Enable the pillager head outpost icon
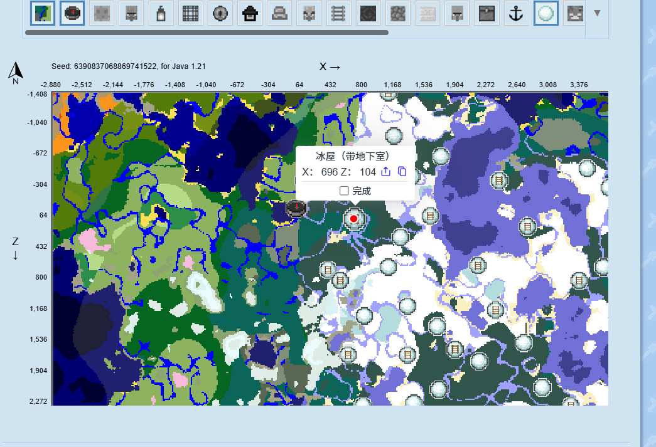 [x=309, y=13]
